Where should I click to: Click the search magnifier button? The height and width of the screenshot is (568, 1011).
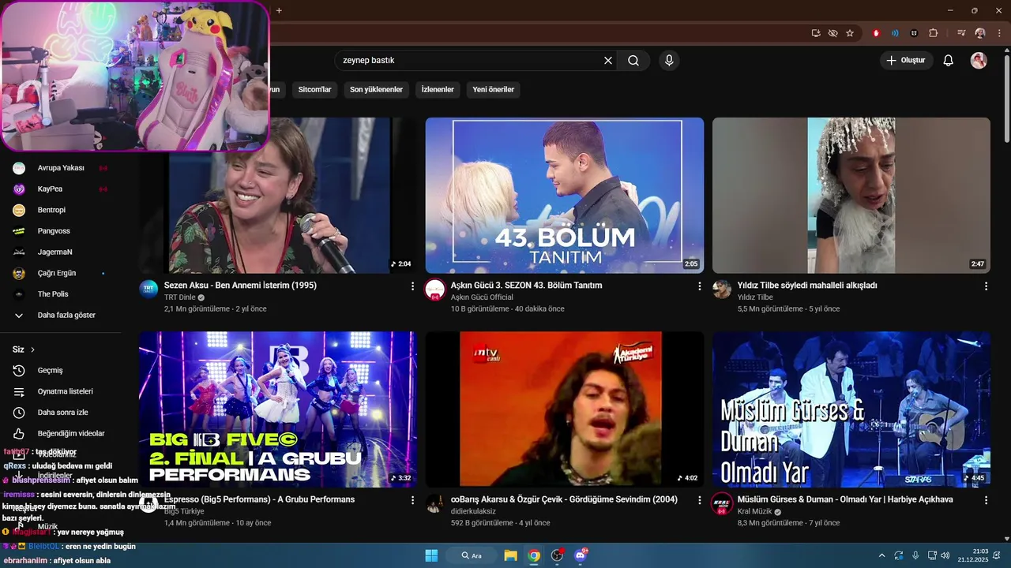click(x=633, y=61)
